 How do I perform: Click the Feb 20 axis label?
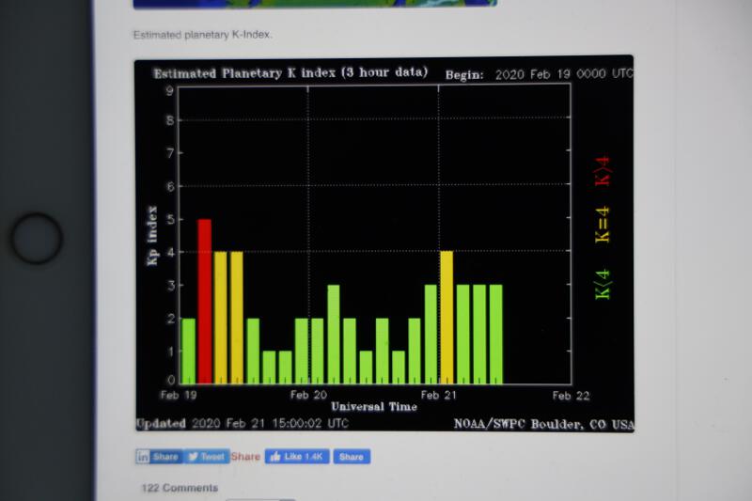point(309,396)
